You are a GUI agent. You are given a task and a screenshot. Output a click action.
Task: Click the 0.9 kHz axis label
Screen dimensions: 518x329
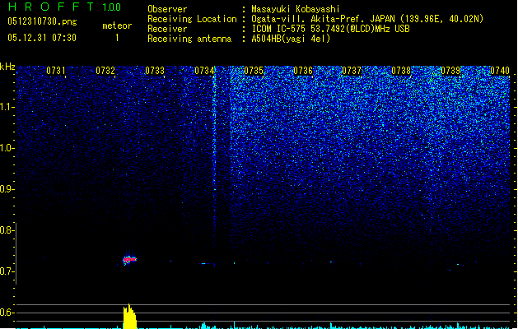point(7,189)
